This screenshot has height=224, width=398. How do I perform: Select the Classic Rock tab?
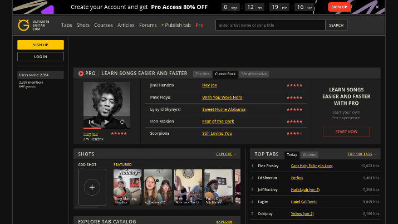(225, 74)
